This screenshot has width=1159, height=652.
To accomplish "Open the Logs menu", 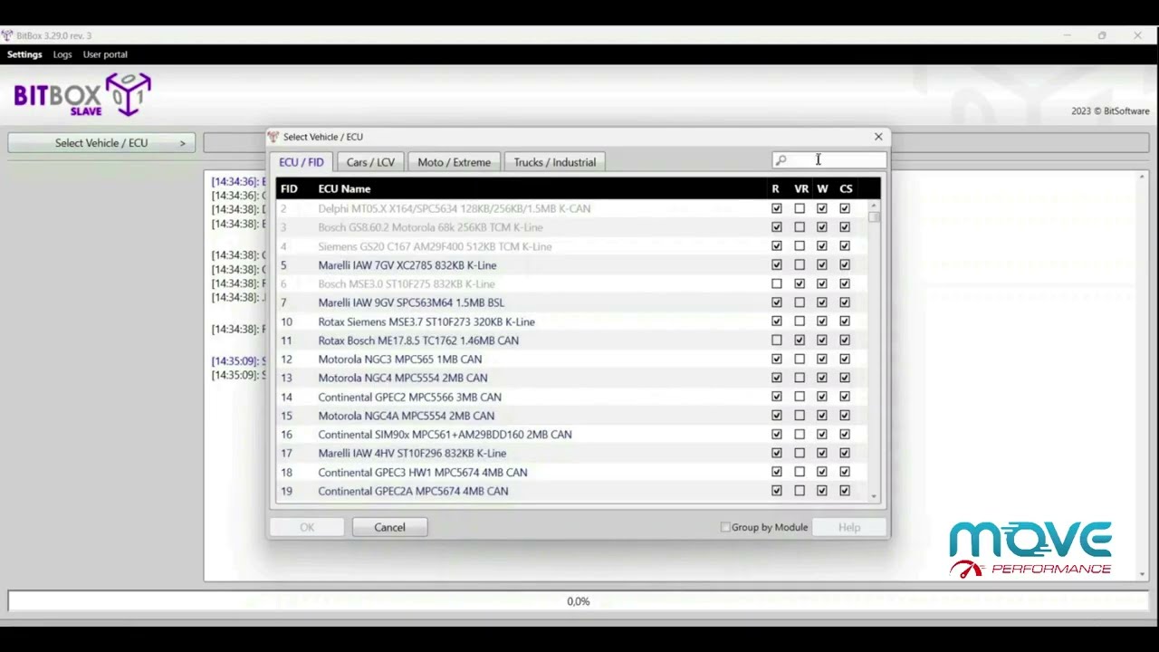I will (62, 54).
